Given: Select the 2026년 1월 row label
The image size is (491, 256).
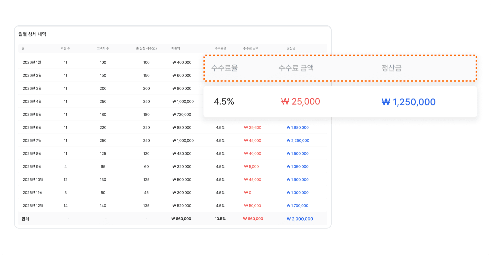Looking at the screenshot, I should [x=32, y=62].
